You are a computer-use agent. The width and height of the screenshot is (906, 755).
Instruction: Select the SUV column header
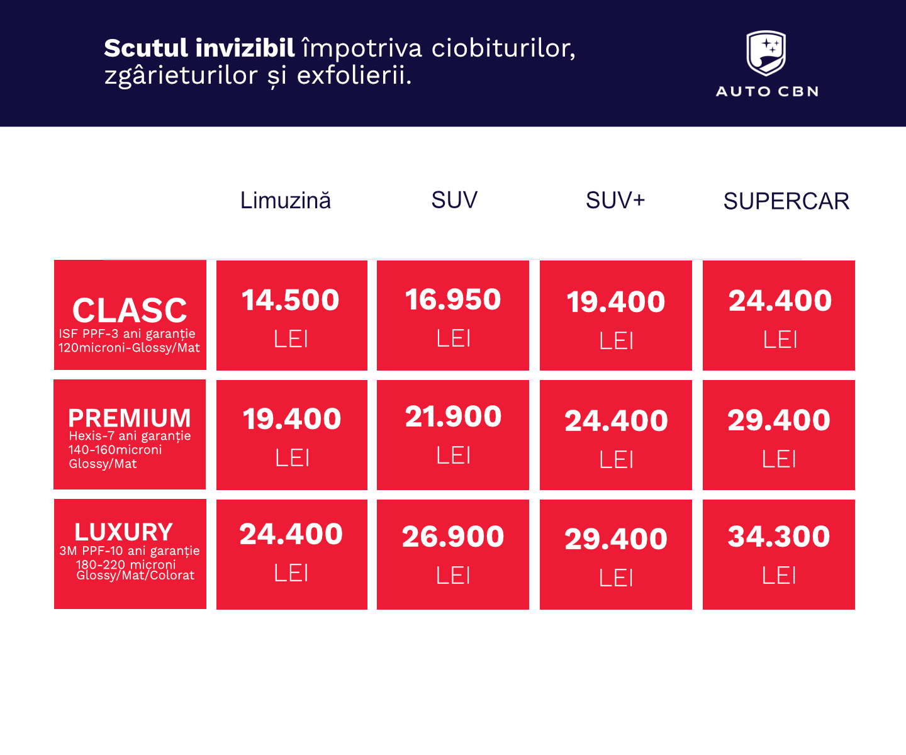click(454, 200)
